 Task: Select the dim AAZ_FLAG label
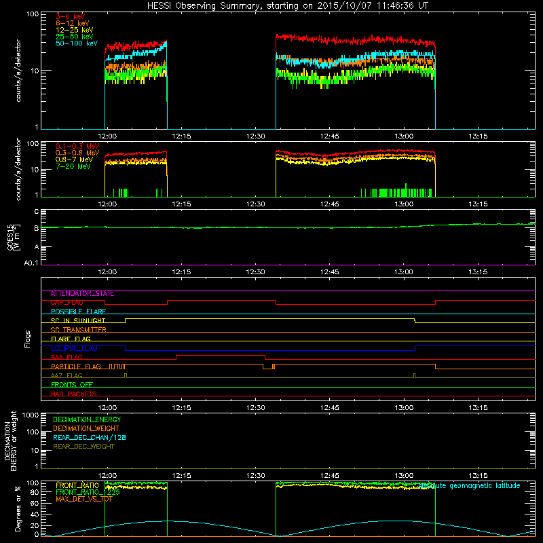pos(67,376)
